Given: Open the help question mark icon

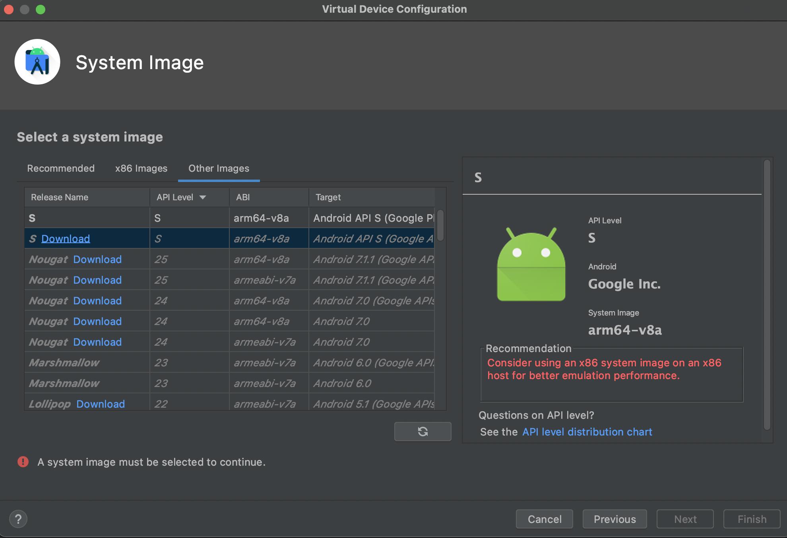Looking at the screenshot, I should click(x=18, y=519).
